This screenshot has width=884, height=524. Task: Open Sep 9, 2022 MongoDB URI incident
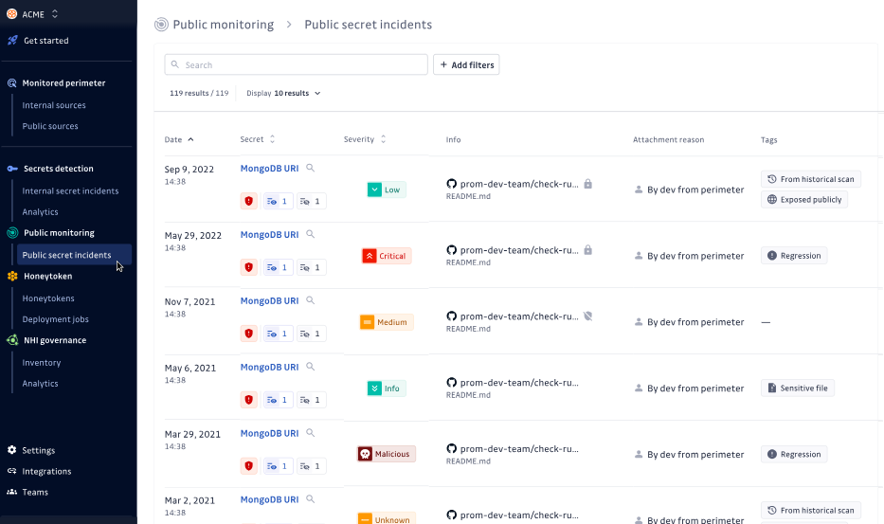tap(269, 169)
